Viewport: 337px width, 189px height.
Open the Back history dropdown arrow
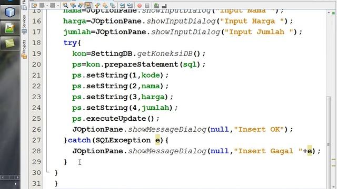(47, 6)
